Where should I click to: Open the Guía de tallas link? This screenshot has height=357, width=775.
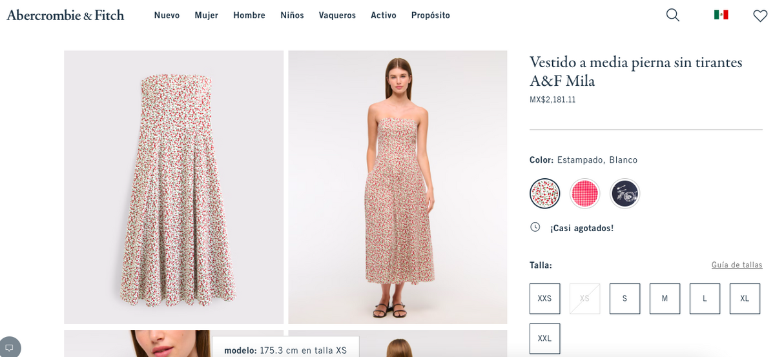[737, 265]
